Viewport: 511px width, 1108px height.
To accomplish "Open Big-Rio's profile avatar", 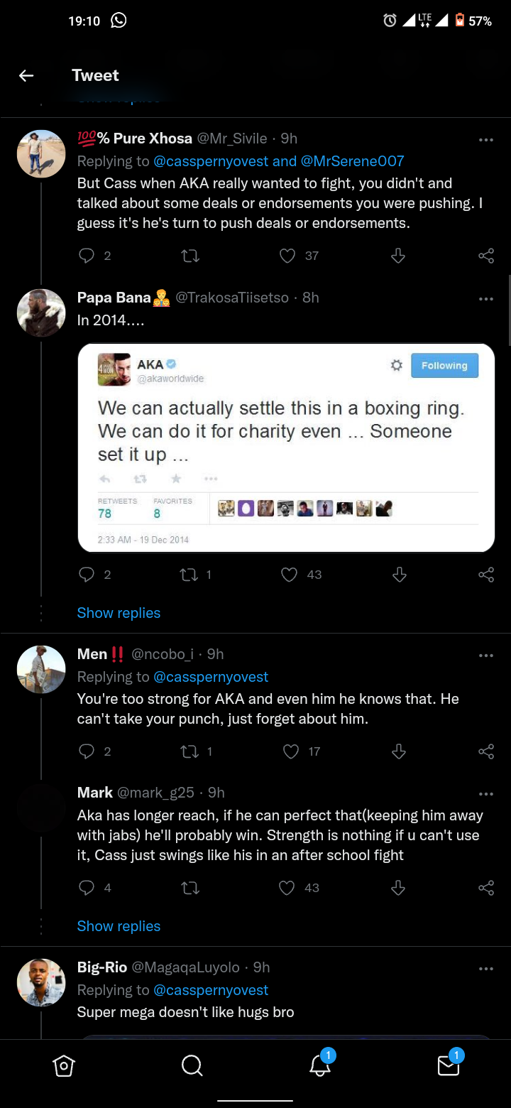I will [41, 982].
